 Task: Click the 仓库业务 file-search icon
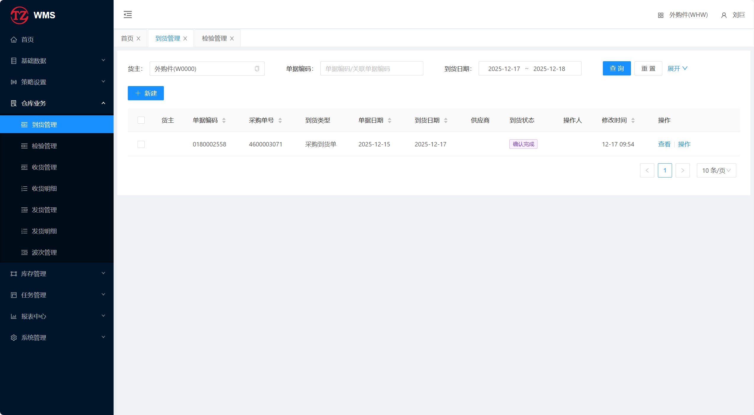14,103
